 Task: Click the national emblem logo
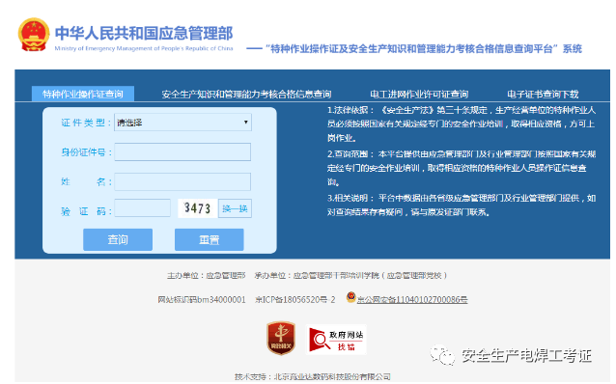[34, 35]
